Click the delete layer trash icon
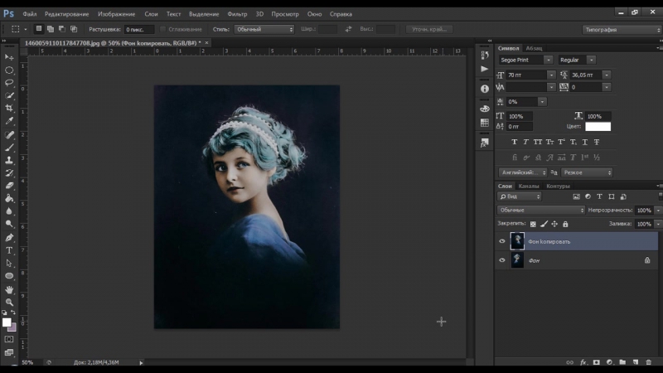The image size is (663, 373). [648, 362]
